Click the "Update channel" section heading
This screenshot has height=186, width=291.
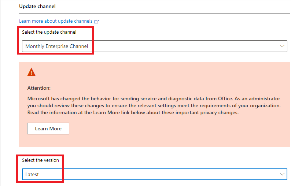click(x=37, y=7)
